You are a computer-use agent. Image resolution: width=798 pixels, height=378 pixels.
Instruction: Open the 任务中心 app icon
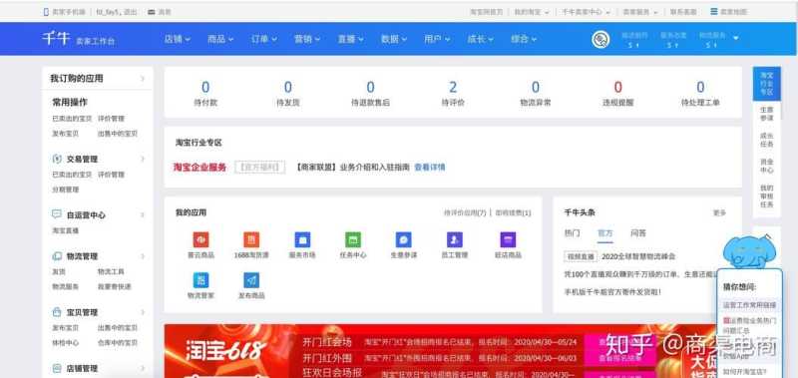click(353, 239)
